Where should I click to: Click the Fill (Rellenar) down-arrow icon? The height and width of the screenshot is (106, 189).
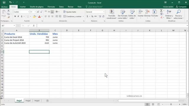162,14
